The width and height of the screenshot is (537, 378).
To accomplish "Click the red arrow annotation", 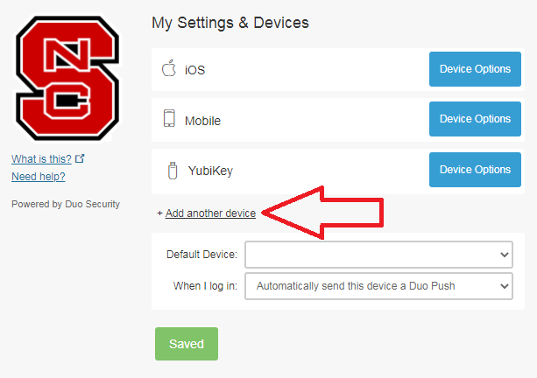I will (x=324, y=213).
